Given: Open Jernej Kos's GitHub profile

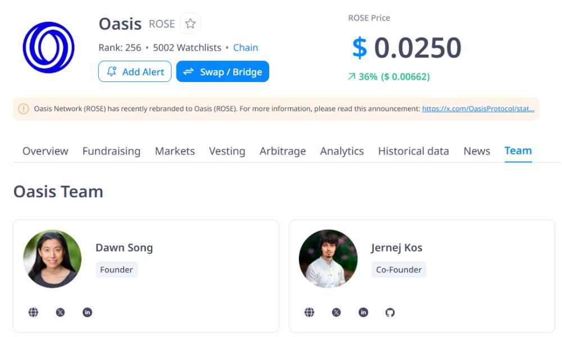Looking at the screenshot, I should click(391, 312).
